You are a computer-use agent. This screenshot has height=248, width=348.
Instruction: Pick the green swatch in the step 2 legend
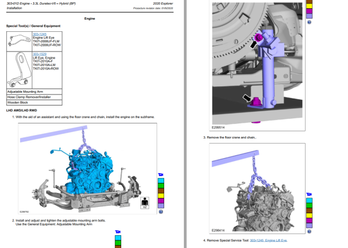click(x=118, y=243)
